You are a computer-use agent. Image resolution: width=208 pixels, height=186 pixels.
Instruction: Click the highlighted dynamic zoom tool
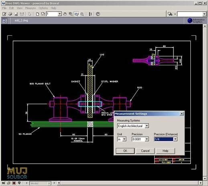pos(77,14)
